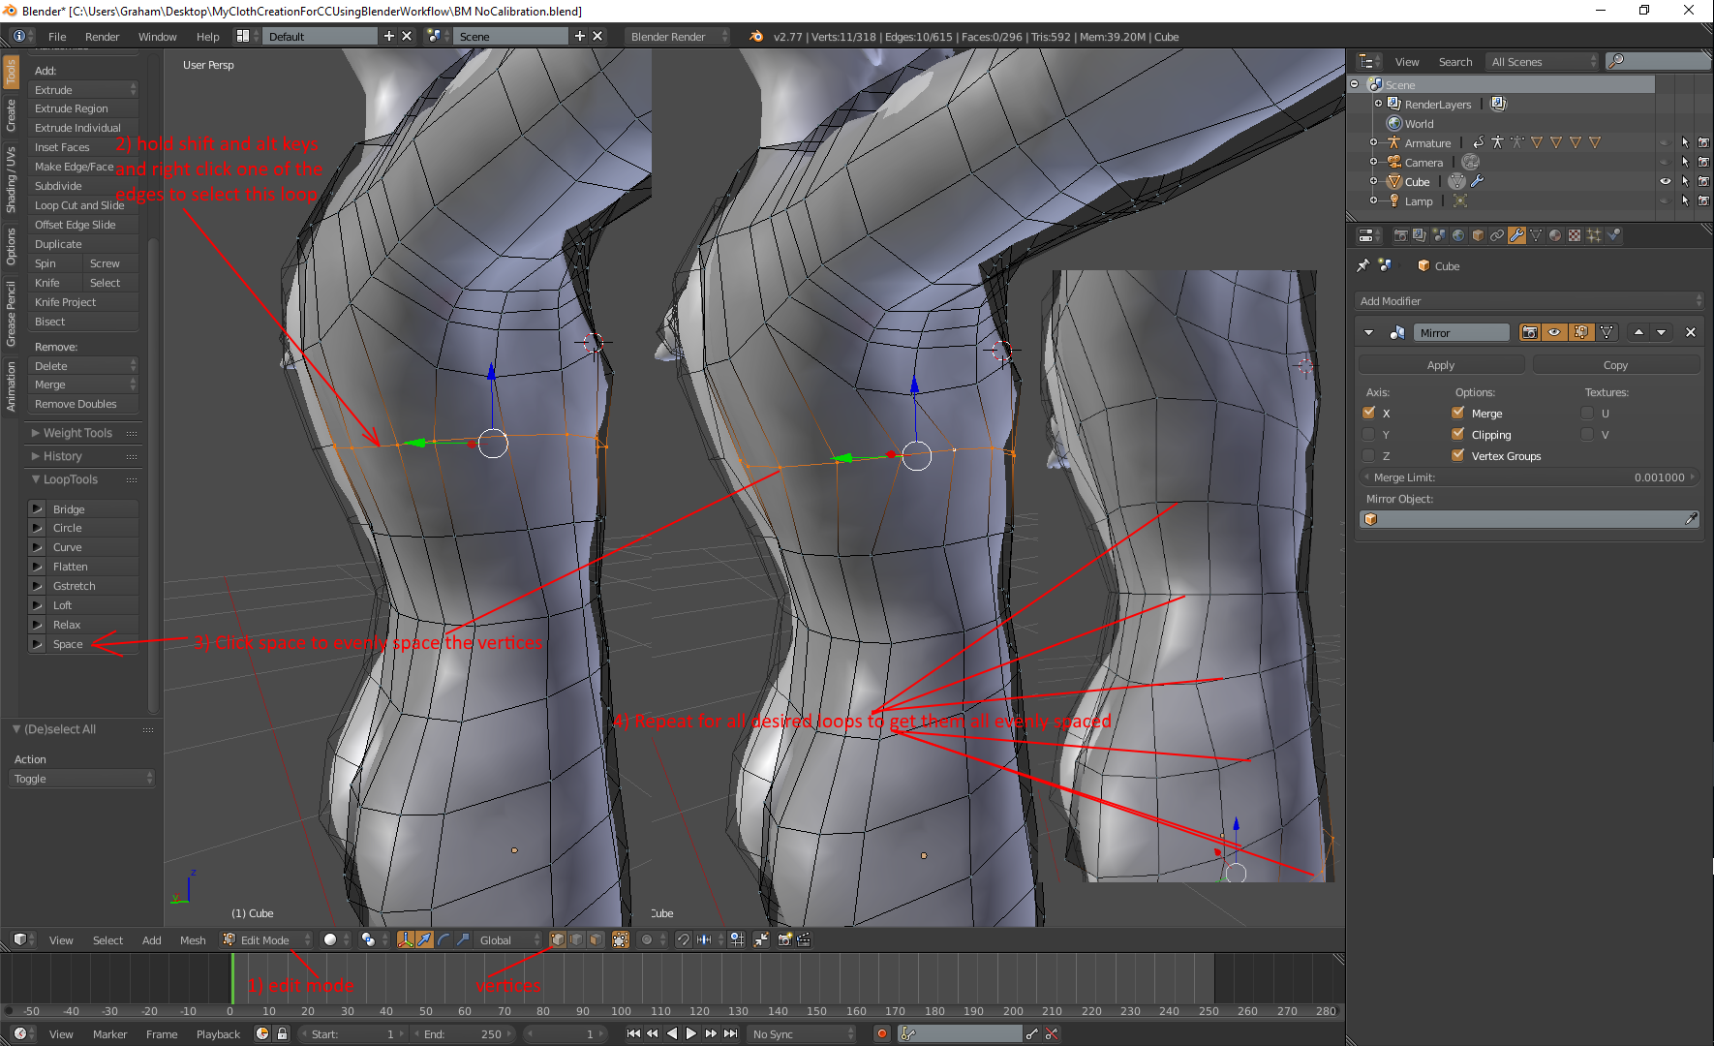Click the Apply modifier button
This screenshot has height=1046, width=1714.
pyautogui.click(x=1441, y=365)
